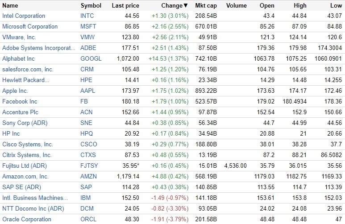
Task: Click the IBM ticker symbol
Action: pyautogui.click(x=86, y=198)
